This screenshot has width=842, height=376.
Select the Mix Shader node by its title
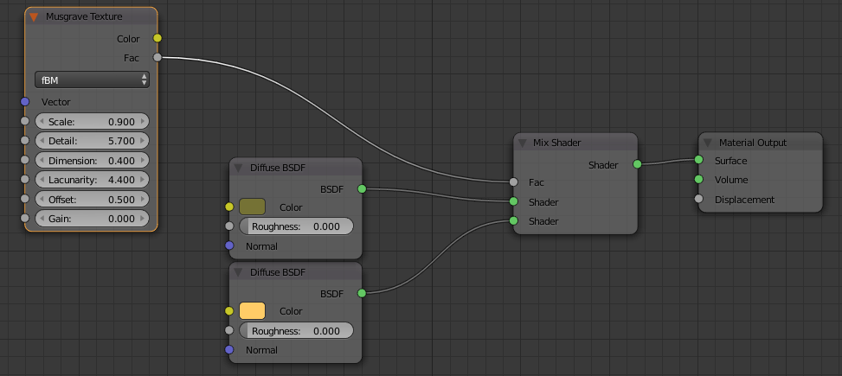point(556,143)
